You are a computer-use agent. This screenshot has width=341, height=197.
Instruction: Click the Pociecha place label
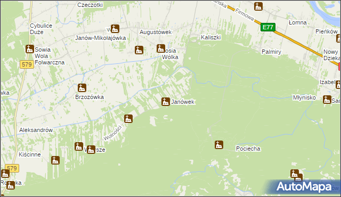pos(248,149)
